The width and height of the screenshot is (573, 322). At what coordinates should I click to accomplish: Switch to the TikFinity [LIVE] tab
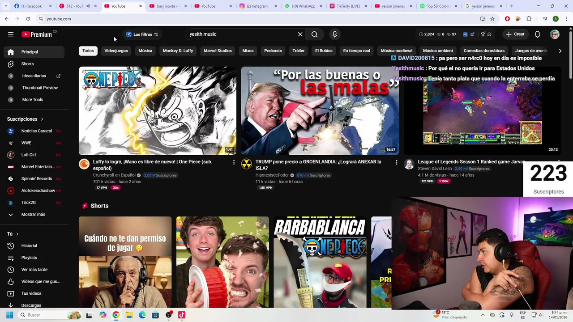pyautogui.click(x=348, y=6)
